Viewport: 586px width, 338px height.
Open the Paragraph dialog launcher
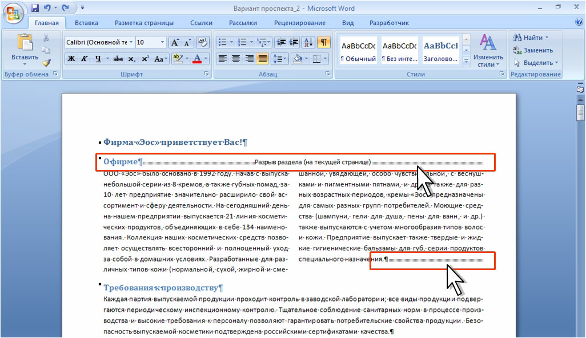pyautogui.click(x=328, y=74)
